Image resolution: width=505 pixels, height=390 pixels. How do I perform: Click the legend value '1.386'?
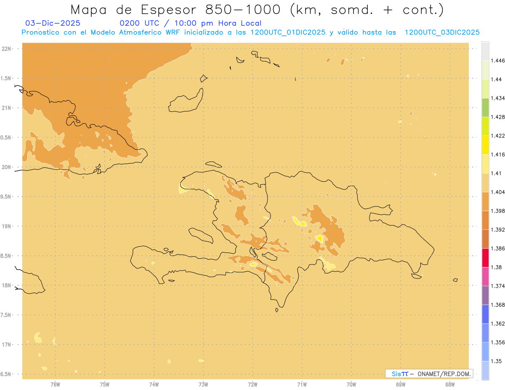pos(498,248)
